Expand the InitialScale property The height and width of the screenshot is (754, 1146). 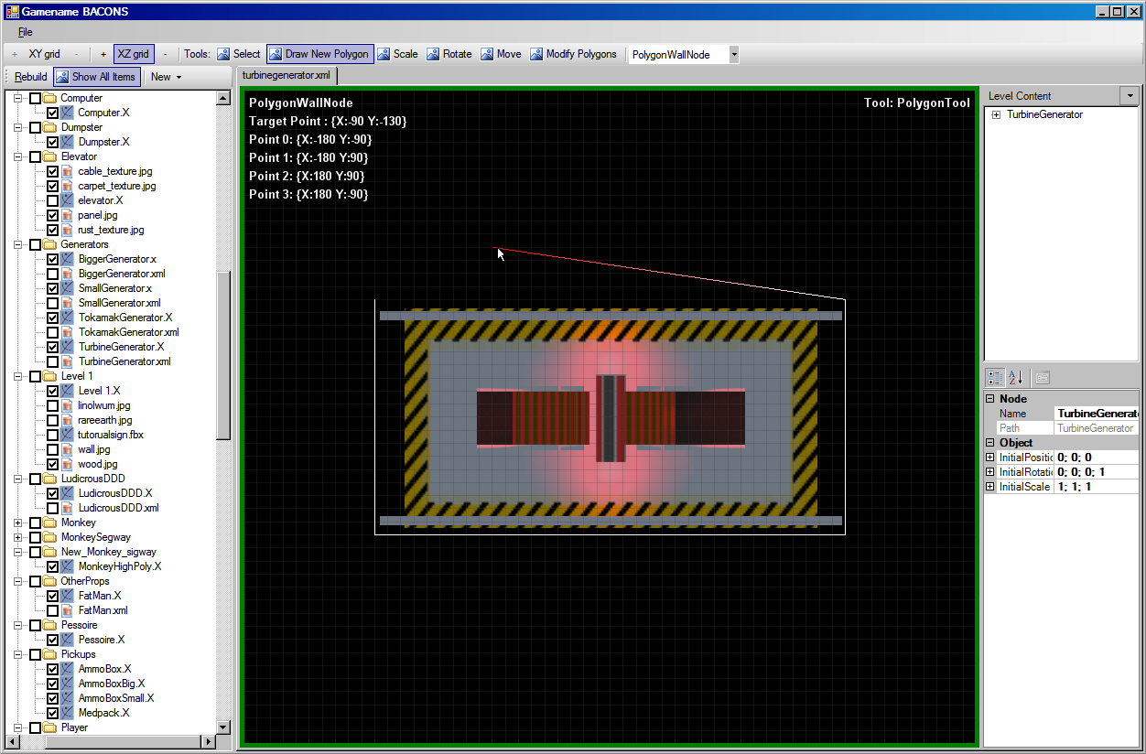[x=989, y=487]
